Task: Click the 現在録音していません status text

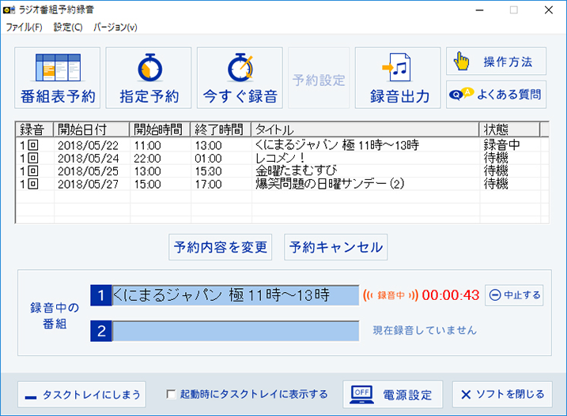Action: point(425,330)
